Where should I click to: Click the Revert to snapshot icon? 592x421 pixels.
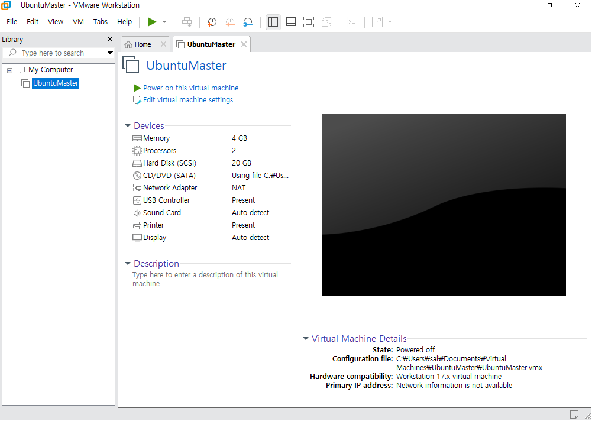pyautogui.click(x=230, y=22)
